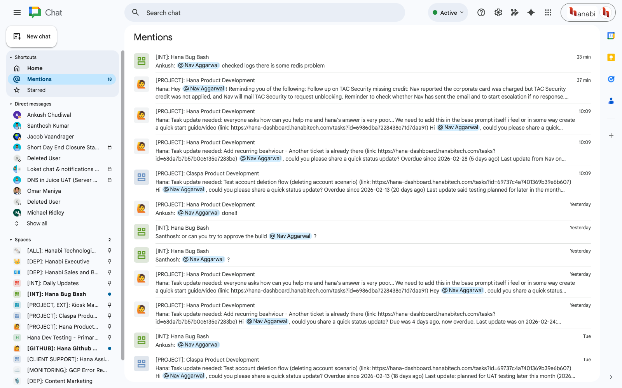Start a New chat
This screenshot has width=622, height=388.
(31, 36)
